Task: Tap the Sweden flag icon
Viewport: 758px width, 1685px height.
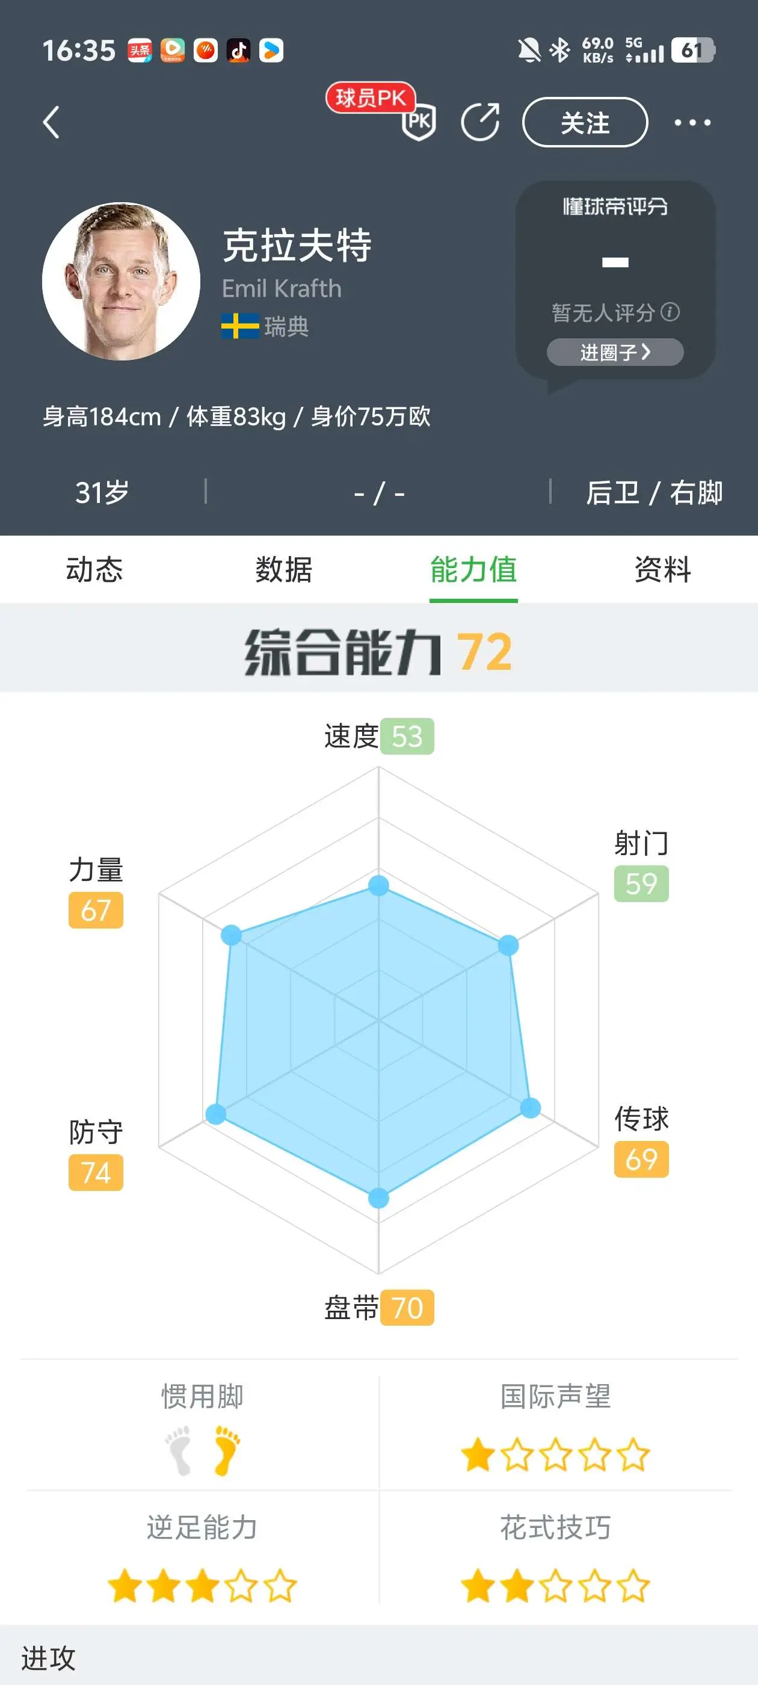Action: coord(240,326)
